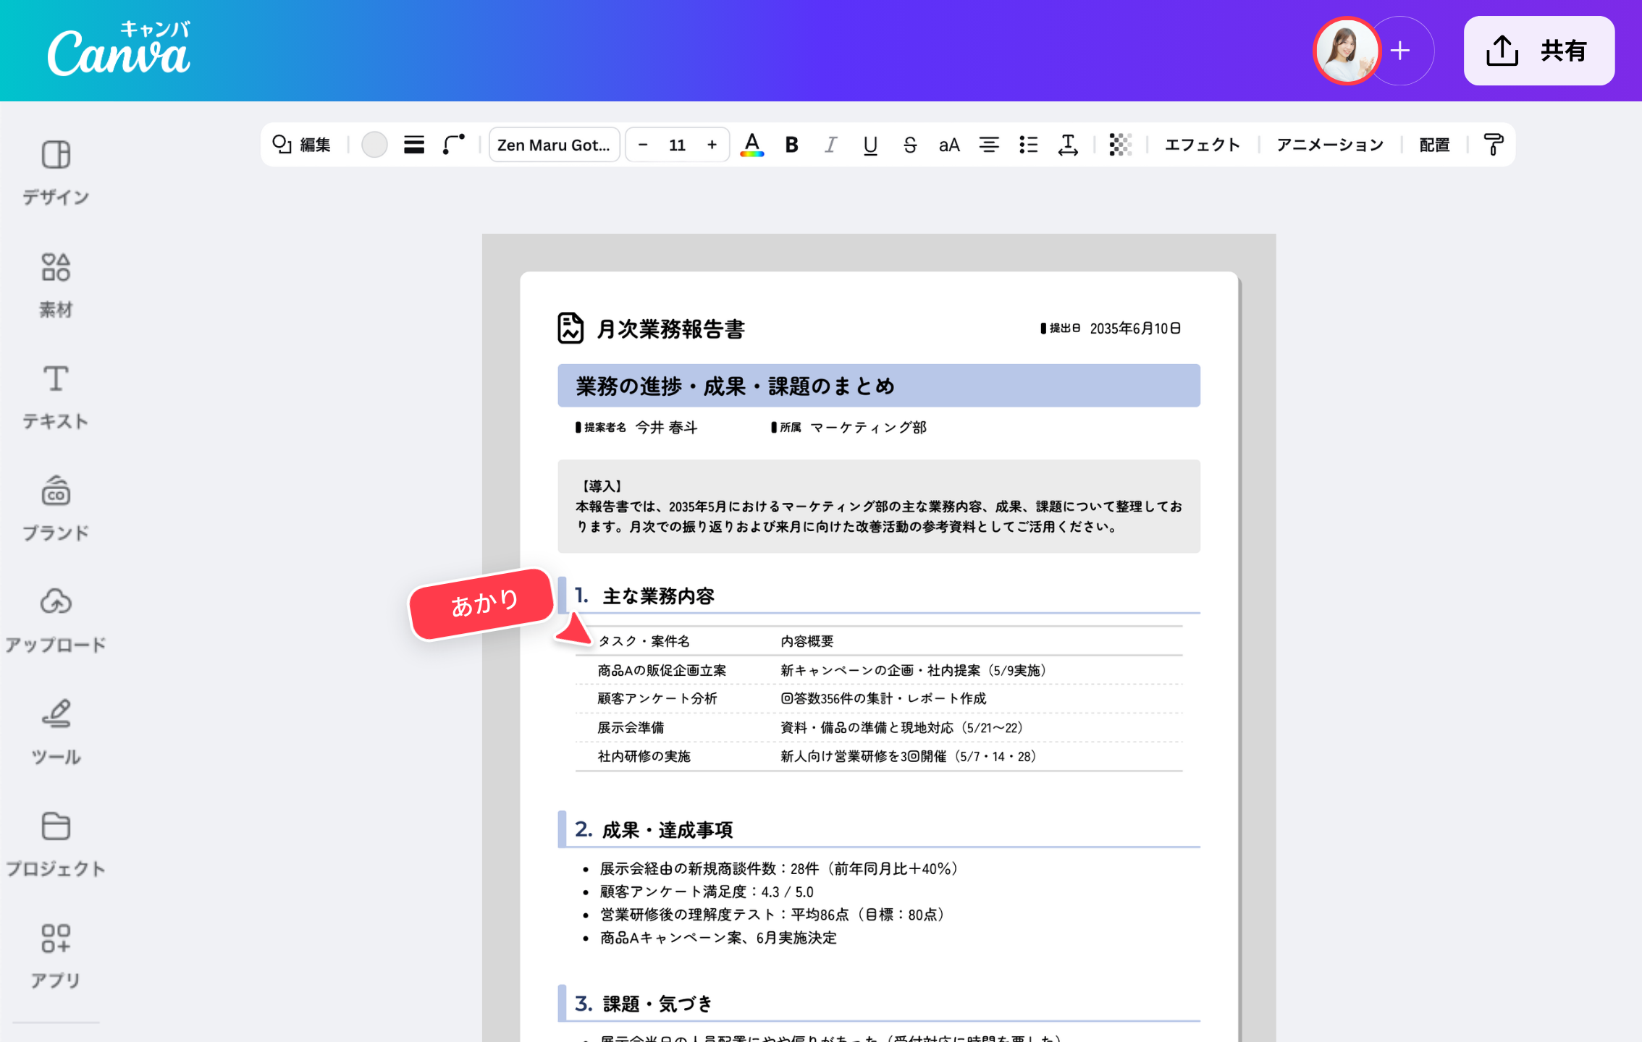Click the copy style paint roller icon
Viewport: 1642px width, 1042px height.
1493,145
